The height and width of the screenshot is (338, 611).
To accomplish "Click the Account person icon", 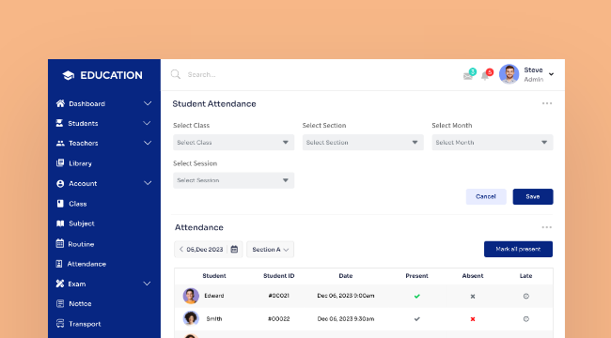I will pos(60,183).
